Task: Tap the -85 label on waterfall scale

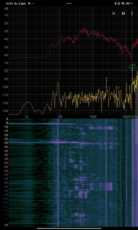Action: [x=6, y=187]
